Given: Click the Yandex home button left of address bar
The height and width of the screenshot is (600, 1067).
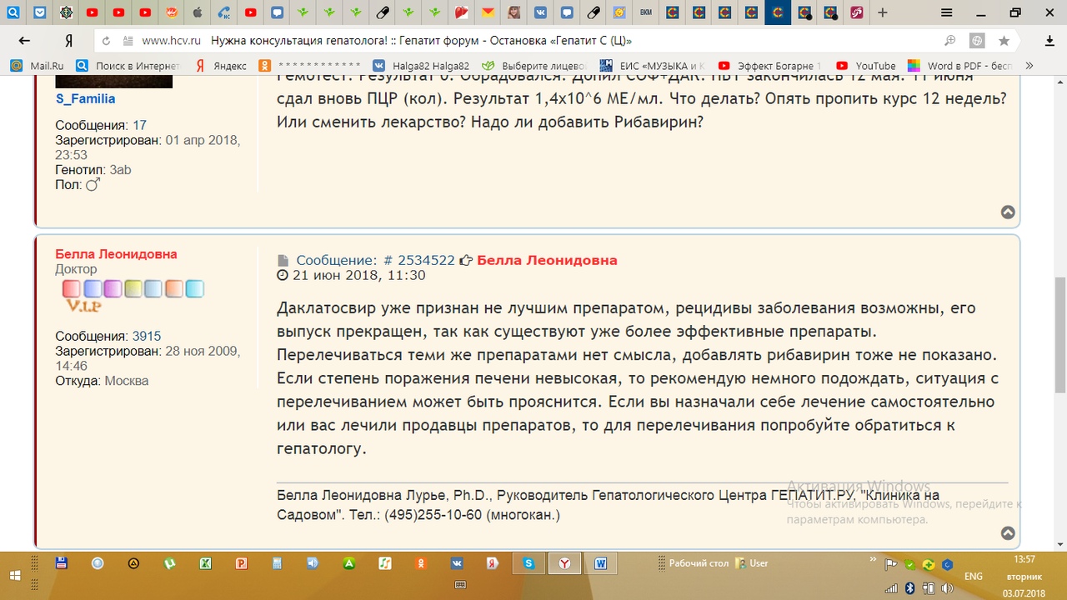Looking at the screenshot, I should pyautogui.click(x=68, y=41).
